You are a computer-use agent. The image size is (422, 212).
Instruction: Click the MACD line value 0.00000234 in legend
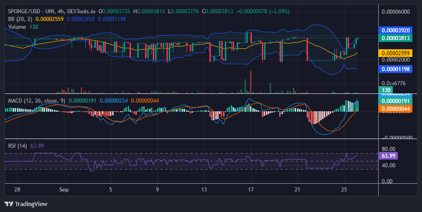(114, 101)
